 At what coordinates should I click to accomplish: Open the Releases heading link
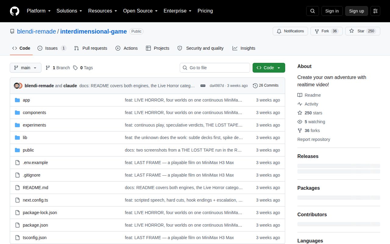[x=308, y=156]
